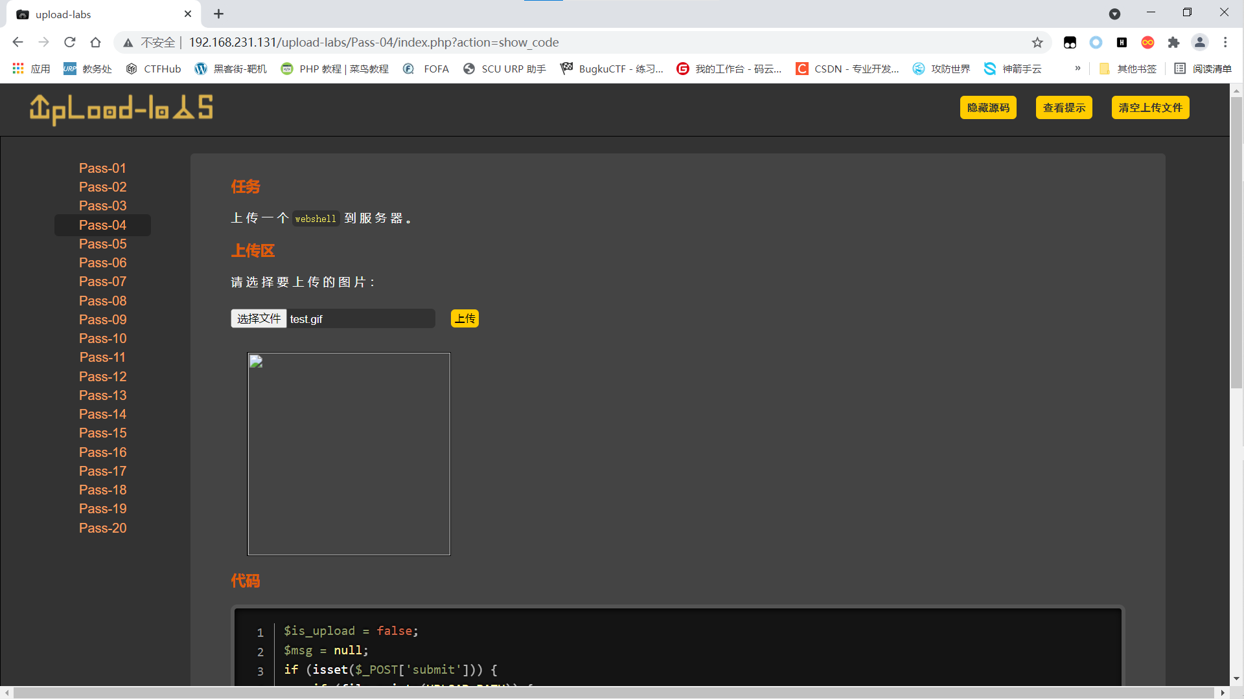Select Pass-01 in the sidebar
The width and height of the screenshot is (1244, 699).
(102, 168)
